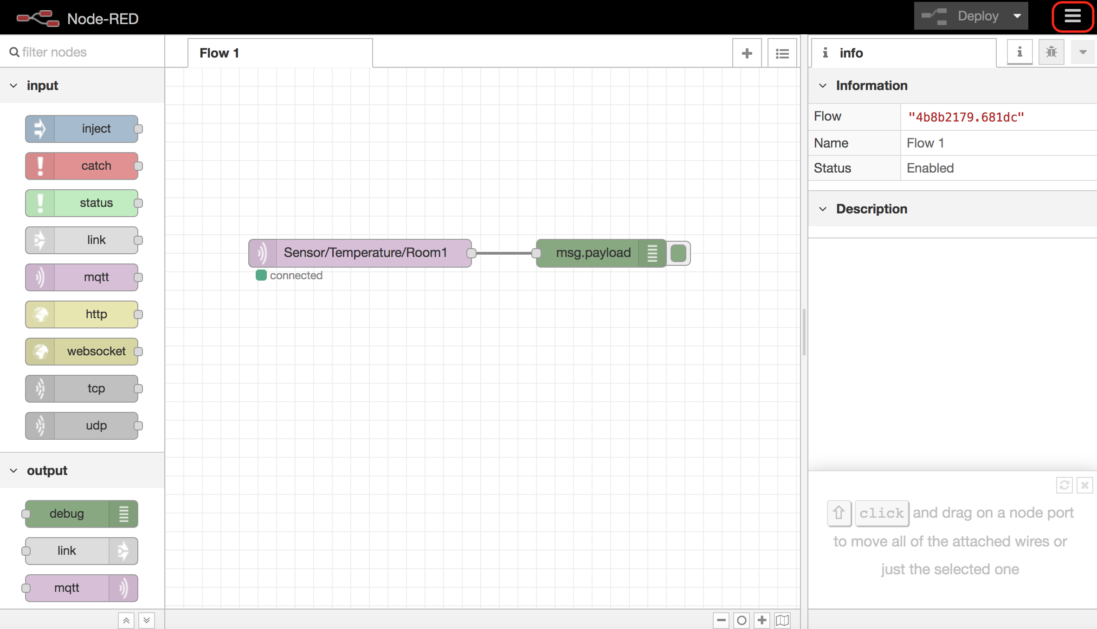This screenshot has height=629, width=1097.
Task: Toggle the msg.payload debug node output button
Action: tap(678, 253)
